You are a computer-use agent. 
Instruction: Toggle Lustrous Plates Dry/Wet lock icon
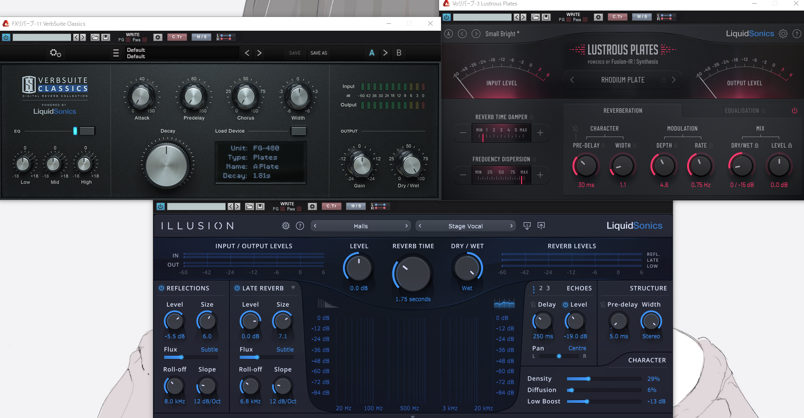[x=756, y=145]
